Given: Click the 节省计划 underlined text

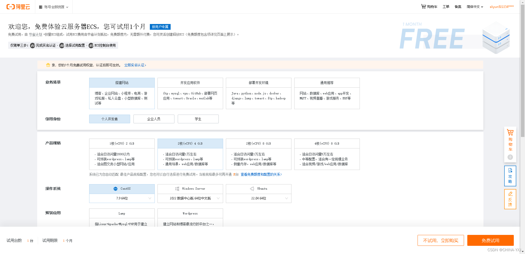Looking at the screenshot, I should (x=36, y=35).
